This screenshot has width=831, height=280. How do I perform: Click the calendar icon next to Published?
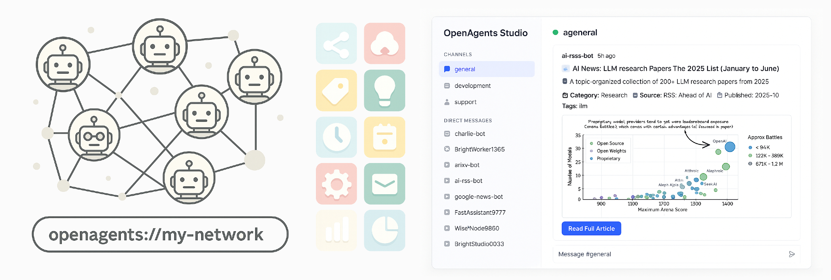tap(720, 95)
